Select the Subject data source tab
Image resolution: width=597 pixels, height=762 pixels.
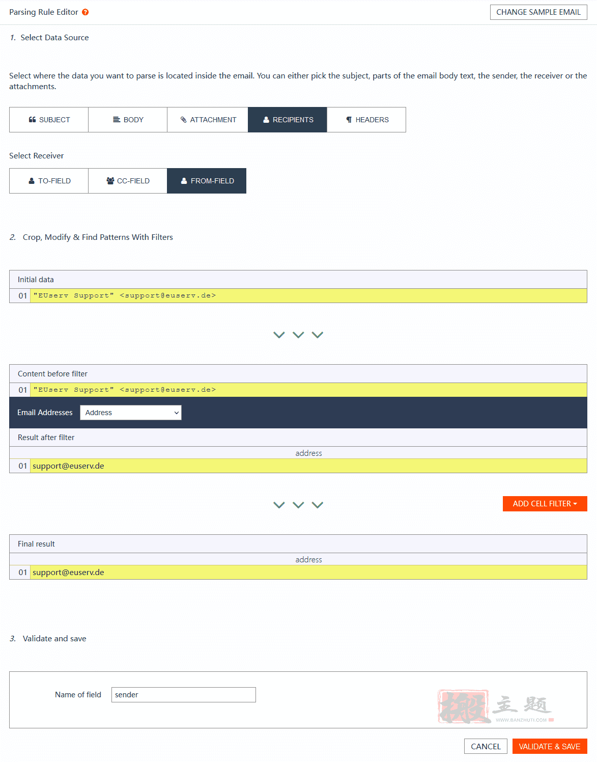point(49,120)
